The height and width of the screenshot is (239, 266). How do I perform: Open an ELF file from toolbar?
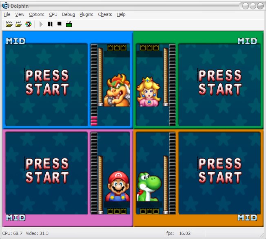18,24
